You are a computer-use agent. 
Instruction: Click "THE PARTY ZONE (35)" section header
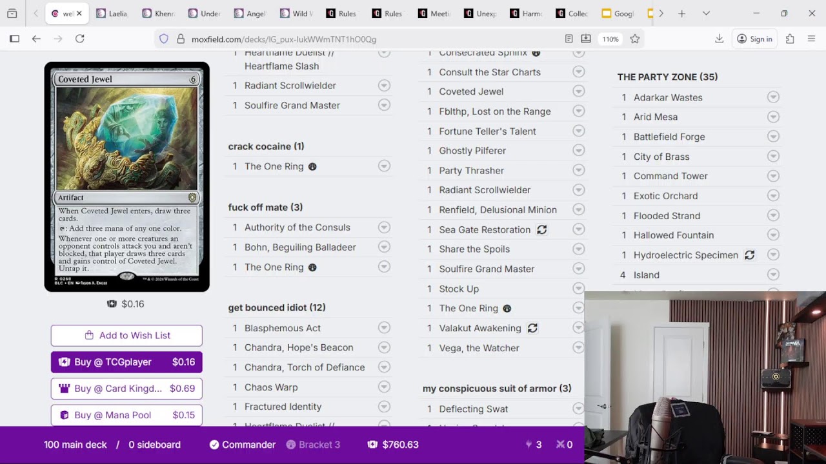[667, 77]
